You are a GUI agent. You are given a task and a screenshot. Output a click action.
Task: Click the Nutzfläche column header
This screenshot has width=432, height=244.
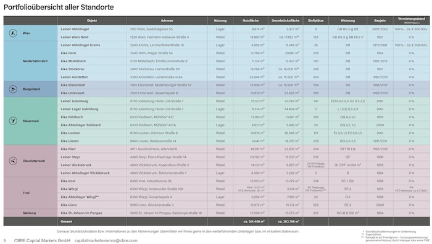[251, 20]
